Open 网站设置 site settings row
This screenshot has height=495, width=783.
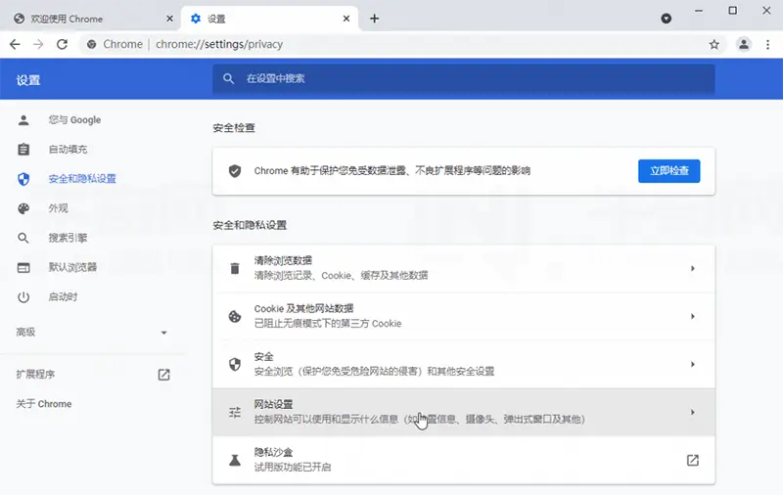click(464, 412)
